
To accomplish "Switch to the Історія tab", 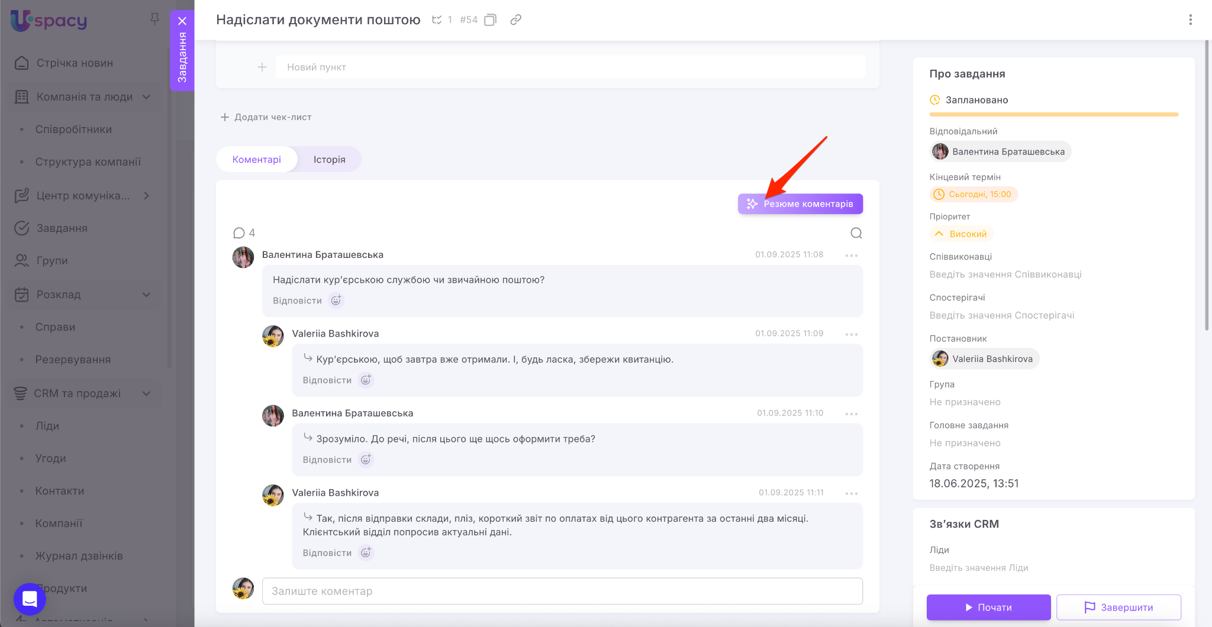I will [x=329, y=160].
